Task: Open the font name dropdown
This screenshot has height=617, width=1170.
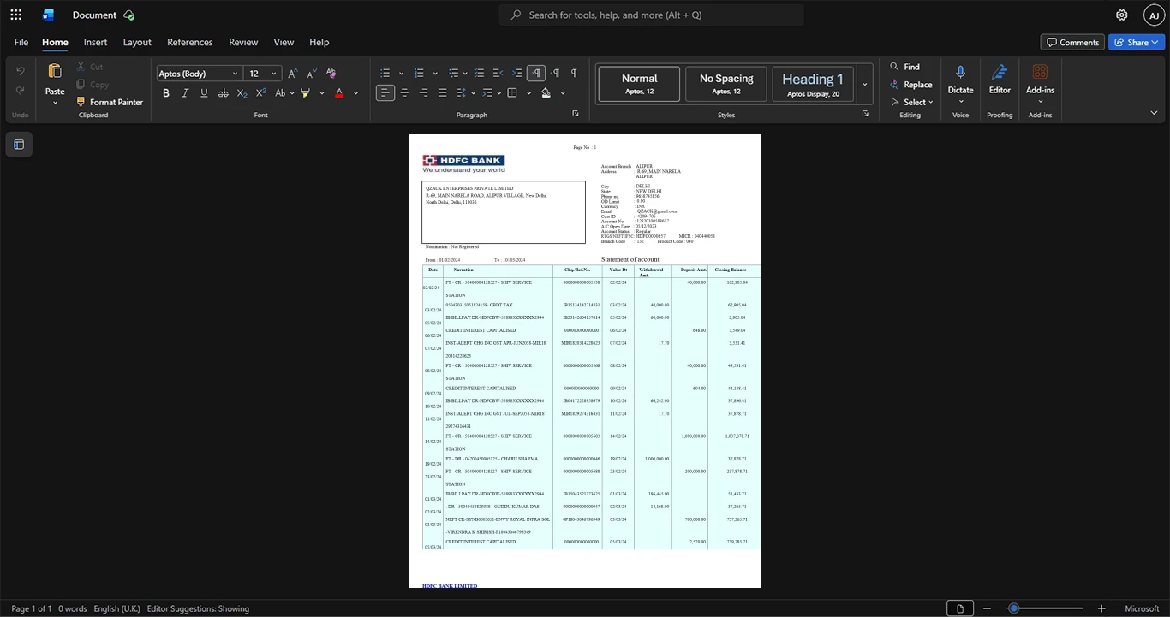Action: pos(235,74)
